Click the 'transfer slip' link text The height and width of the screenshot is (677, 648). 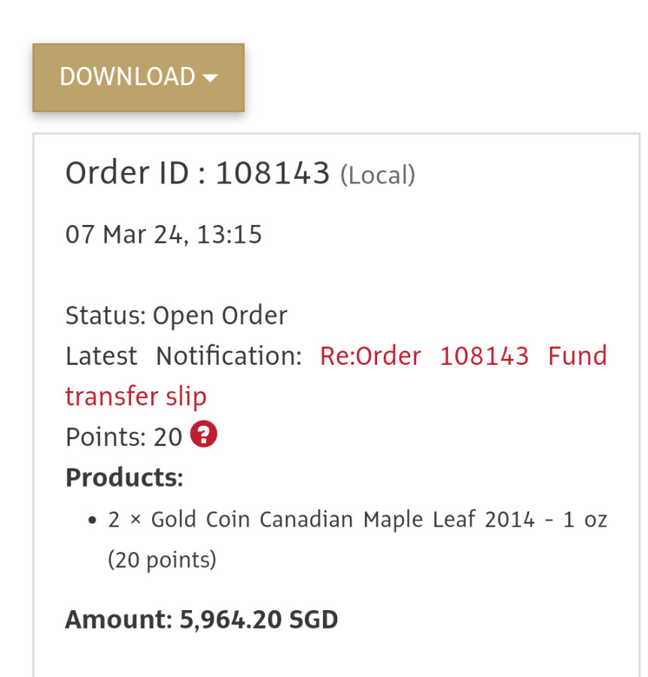[135, 396]
